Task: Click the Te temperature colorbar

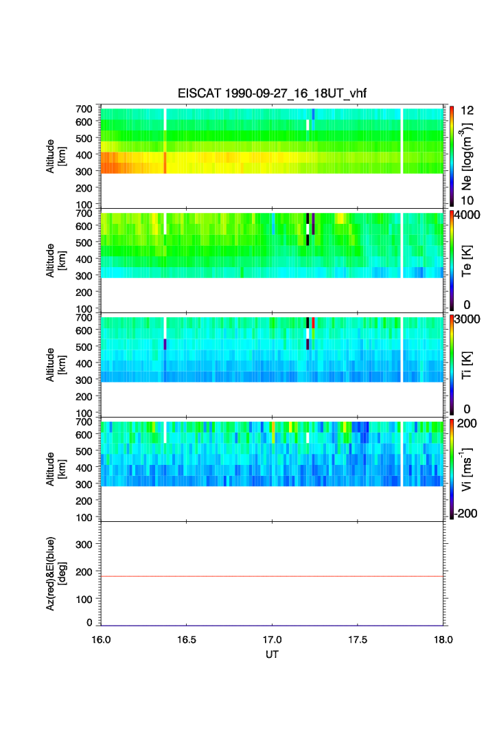Action: click(x=452, y=261)
